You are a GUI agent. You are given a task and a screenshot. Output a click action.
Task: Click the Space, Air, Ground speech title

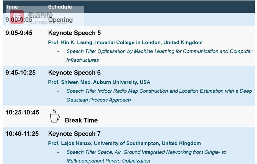pyautogui.click(x=146, y=152)
